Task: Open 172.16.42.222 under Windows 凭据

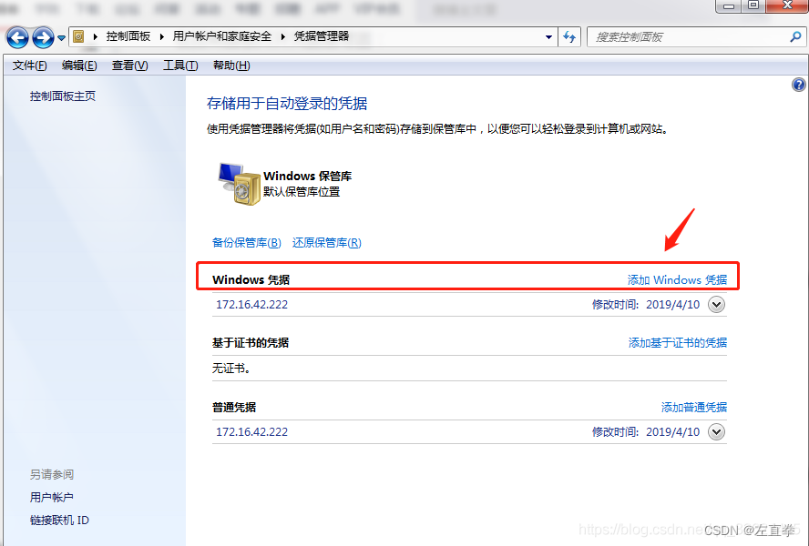Action: [x=251, y=304]
